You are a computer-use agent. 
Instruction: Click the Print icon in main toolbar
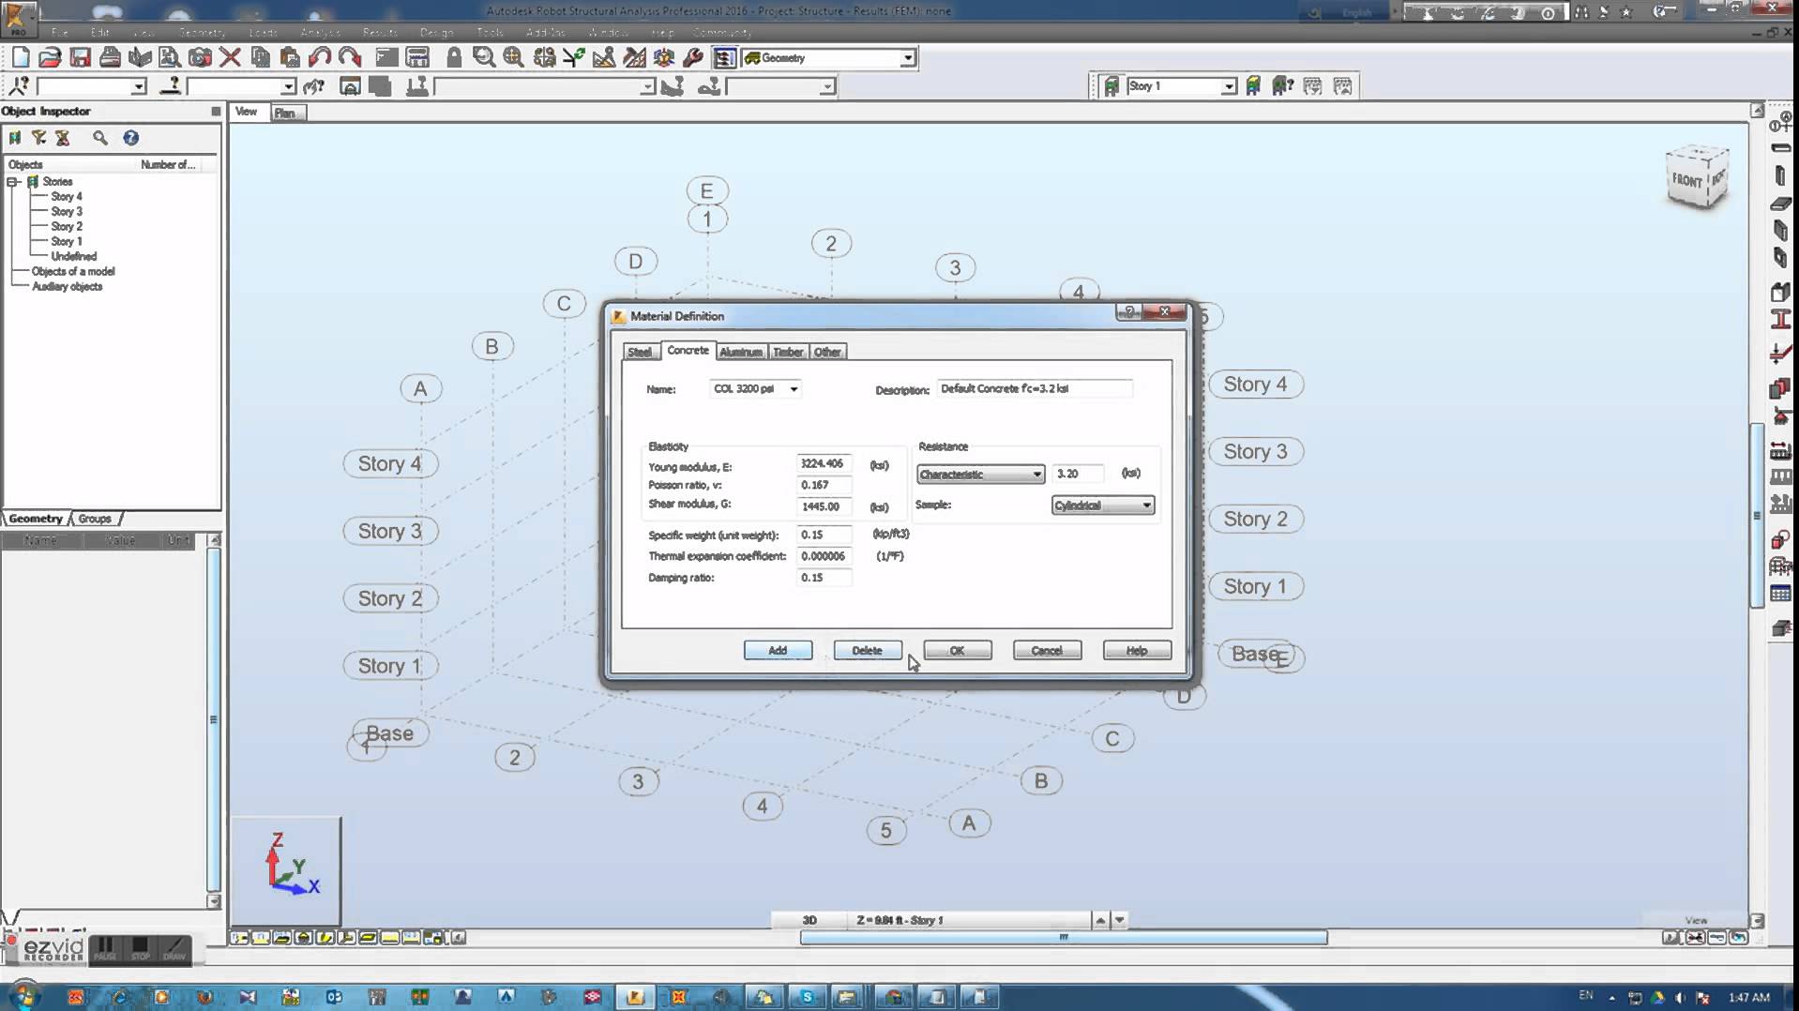coord(111,58)
